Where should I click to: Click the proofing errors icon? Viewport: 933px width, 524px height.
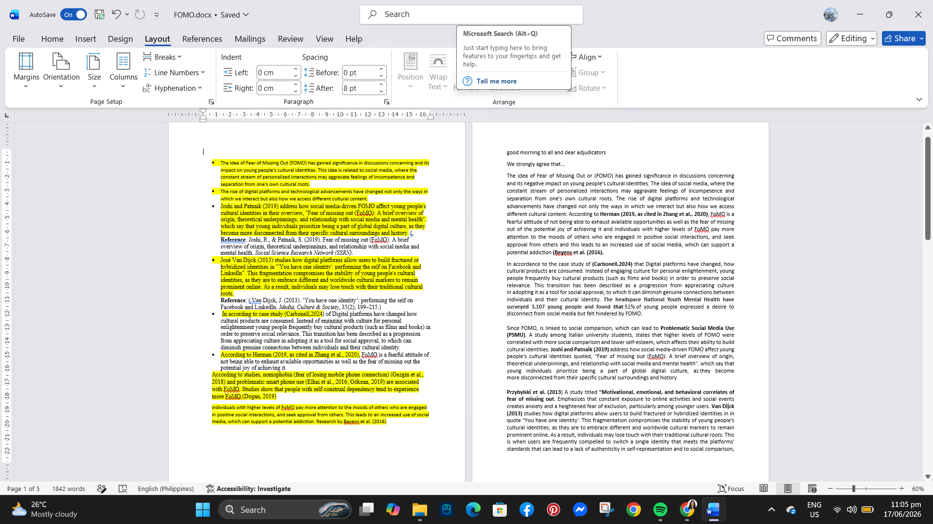tap(123, 489)
